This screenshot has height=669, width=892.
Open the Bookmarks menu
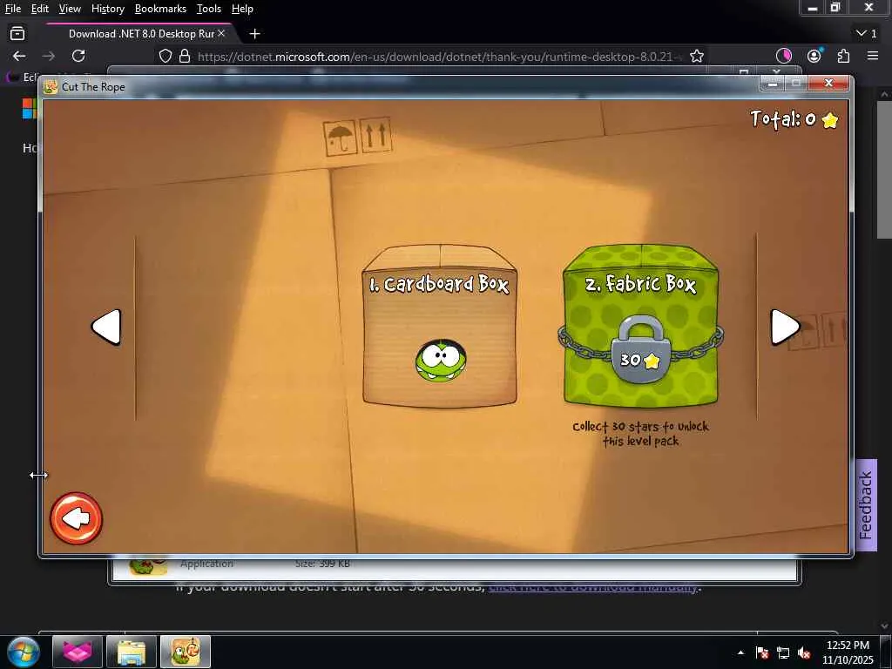click(160, 9)
